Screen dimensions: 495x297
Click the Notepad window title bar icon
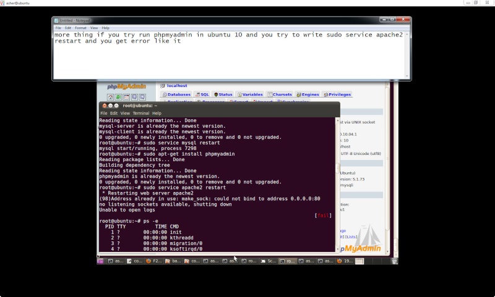pyautogui.click(x=56, y=20)
